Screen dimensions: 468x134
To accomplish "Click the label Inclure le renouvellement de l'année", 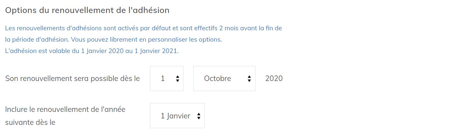I will tap(65, 109).
